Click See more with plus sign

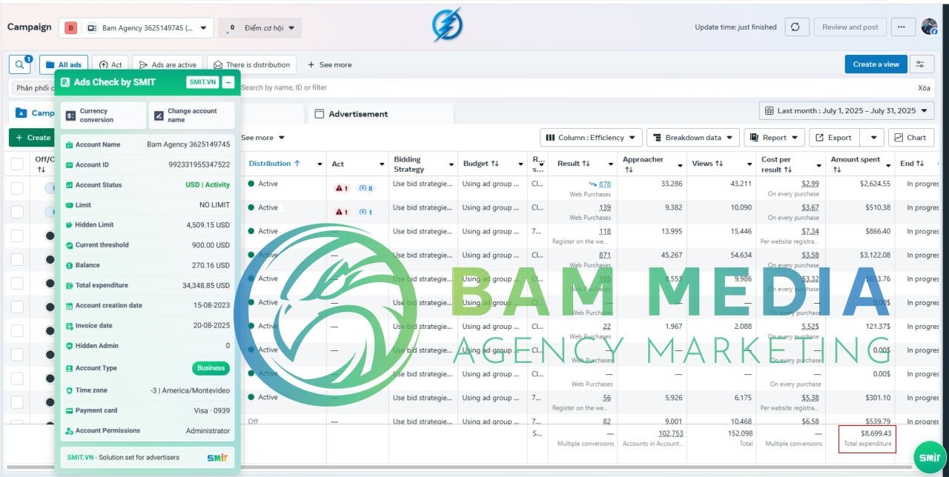coord(330,64)
